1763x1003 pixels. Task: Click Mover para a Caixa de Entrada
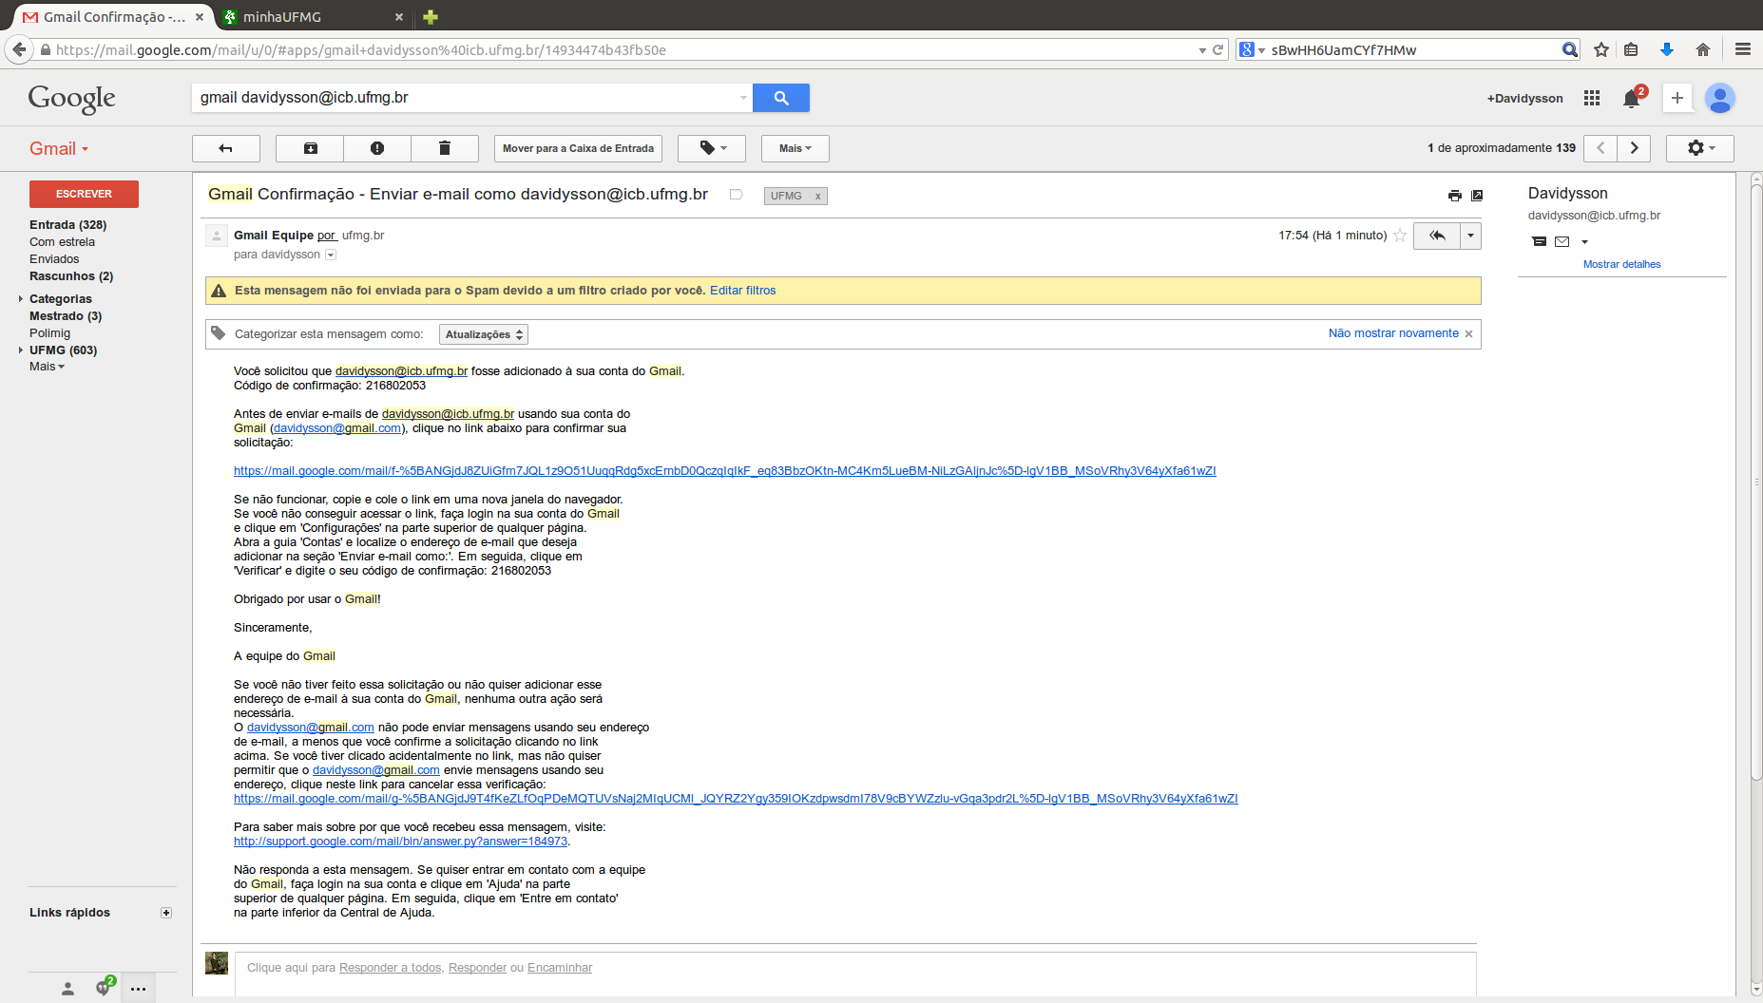[578, 148]
